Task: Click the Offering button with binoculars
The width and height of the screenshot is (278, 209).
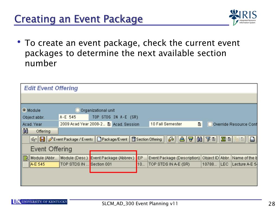Action: click(40, 131)
